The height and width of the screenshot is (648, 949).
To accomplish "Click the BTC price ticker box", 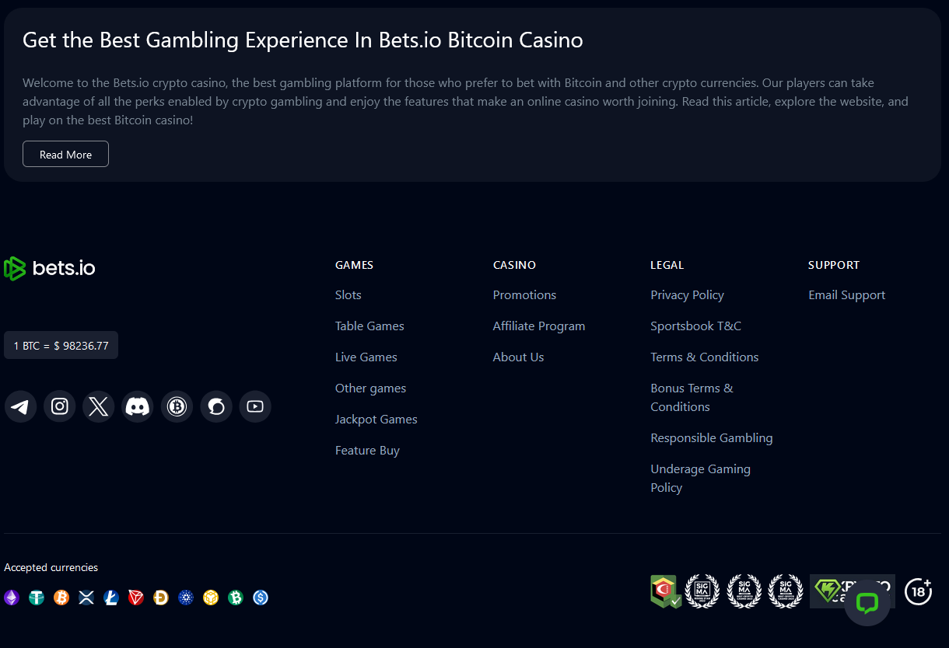I will tap(61, 346).
